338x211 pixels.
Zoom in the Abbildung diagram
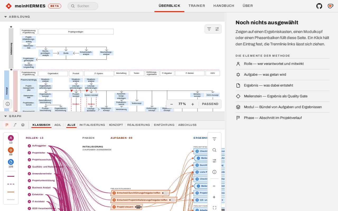pyautogui.click(x=193, y=104)
